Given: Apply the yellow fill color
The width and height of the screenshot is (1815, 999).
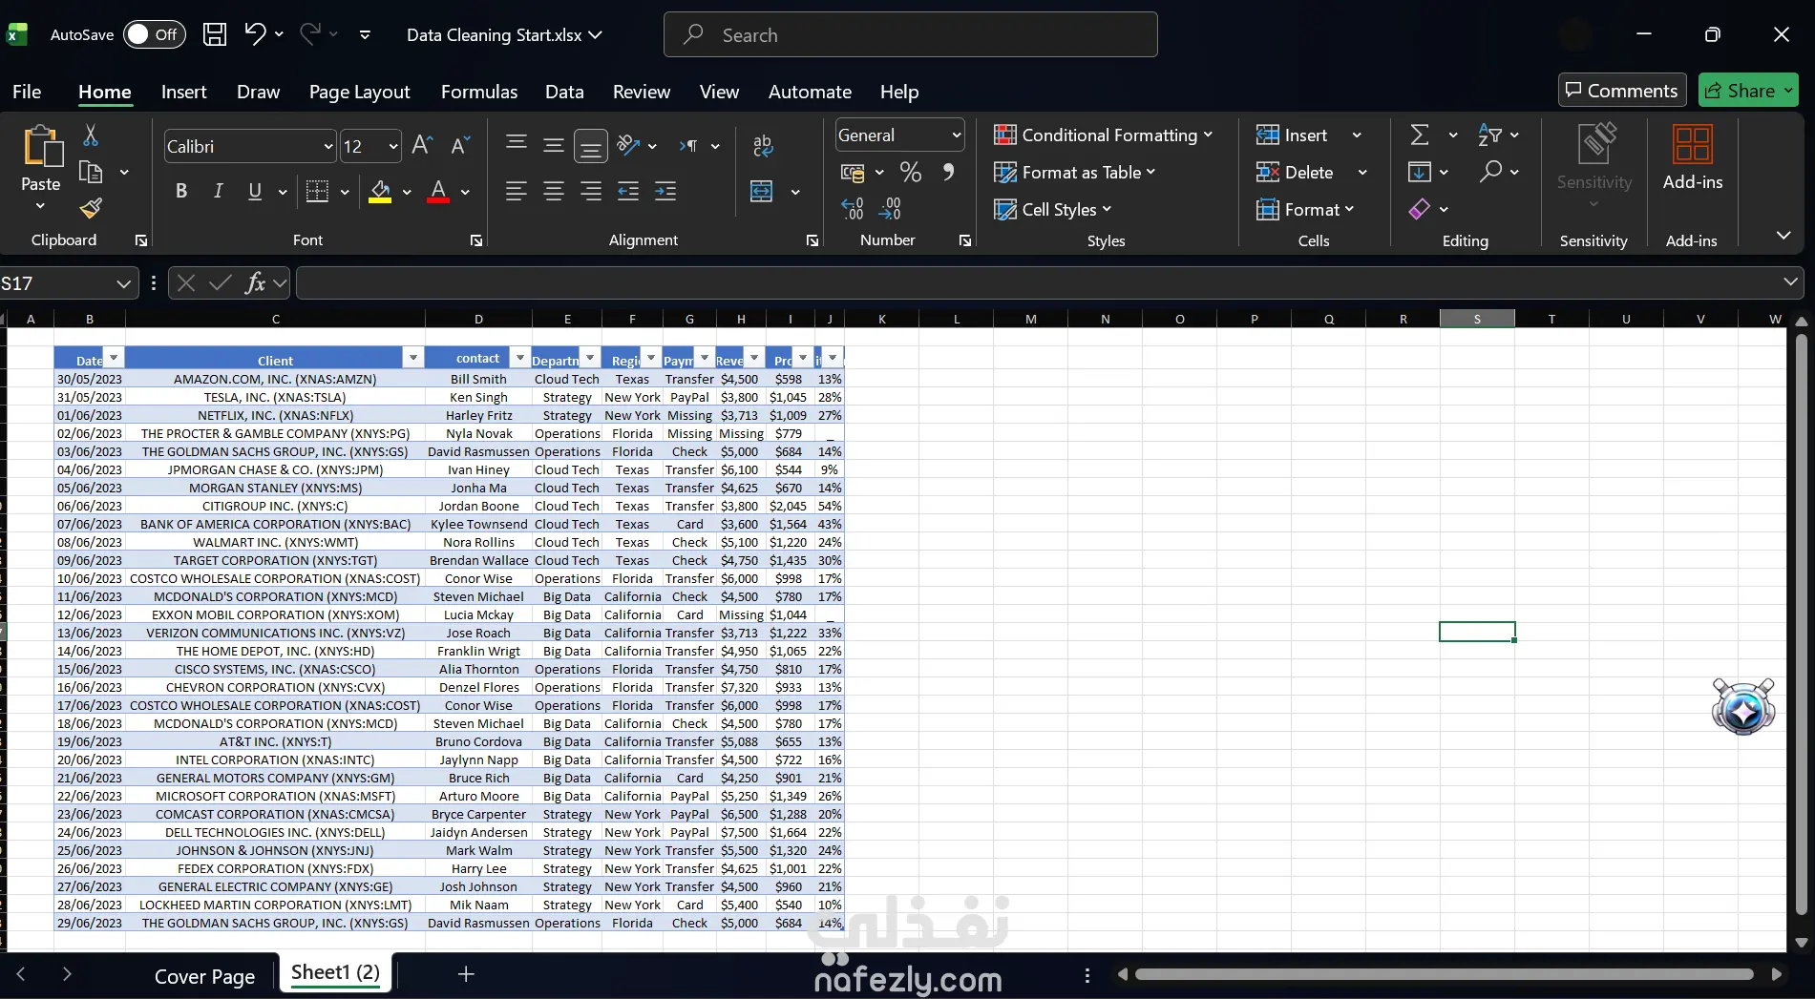Looking at the screenshot, I should [x=380, y=191].
